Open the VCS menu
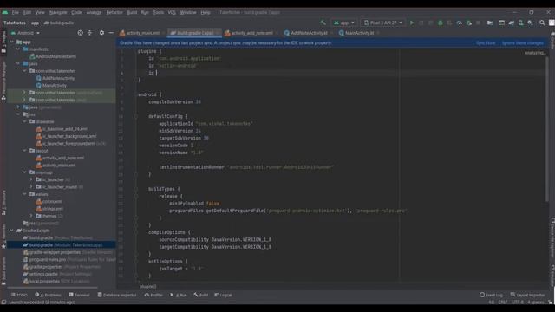The image size is (555, 312). (172, 12)
